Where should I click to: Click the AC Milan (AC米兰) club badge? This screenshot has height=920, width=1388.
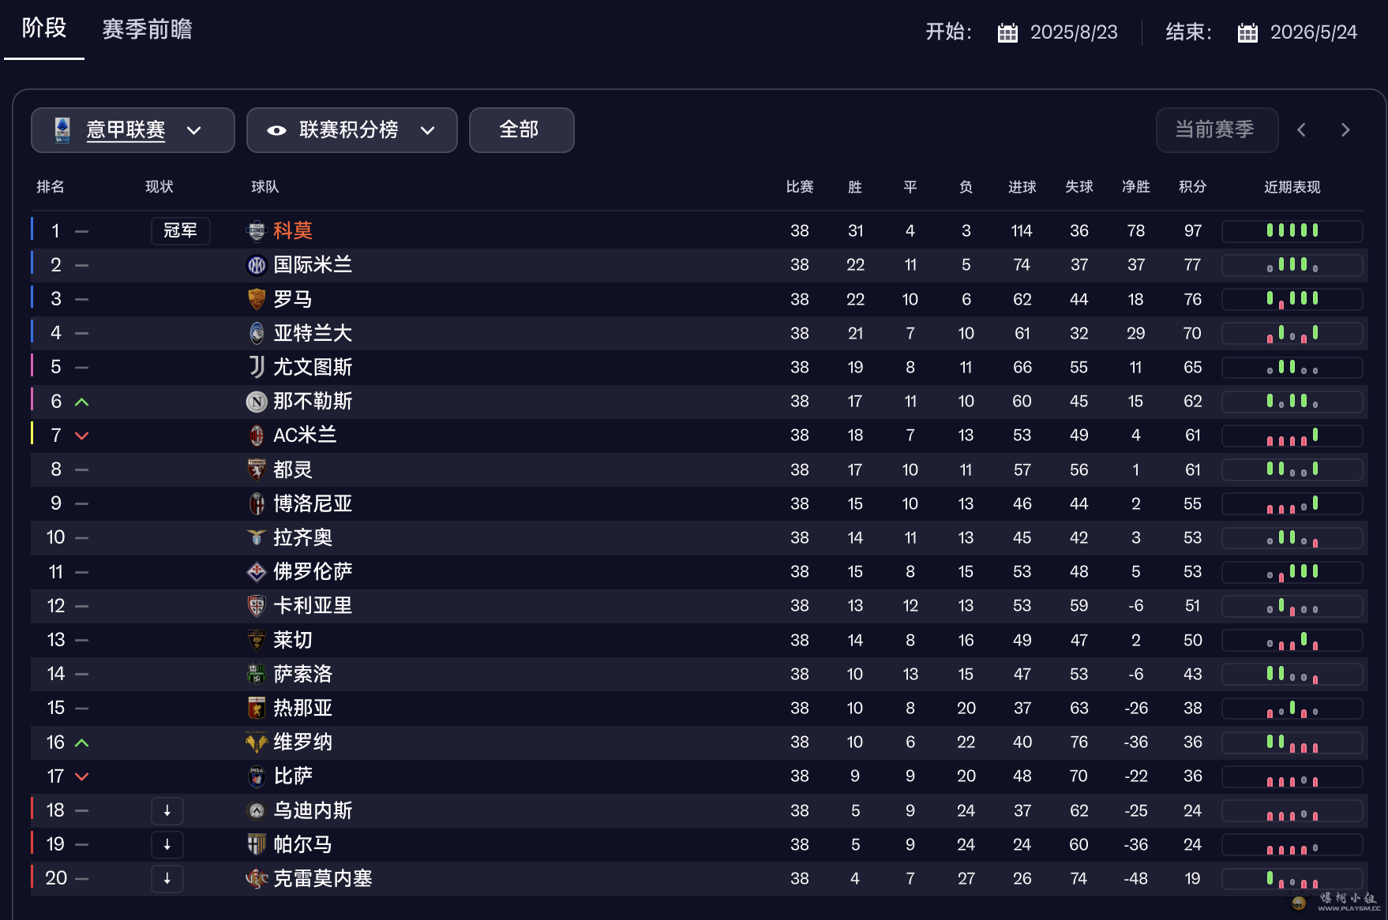coord(257,436)
